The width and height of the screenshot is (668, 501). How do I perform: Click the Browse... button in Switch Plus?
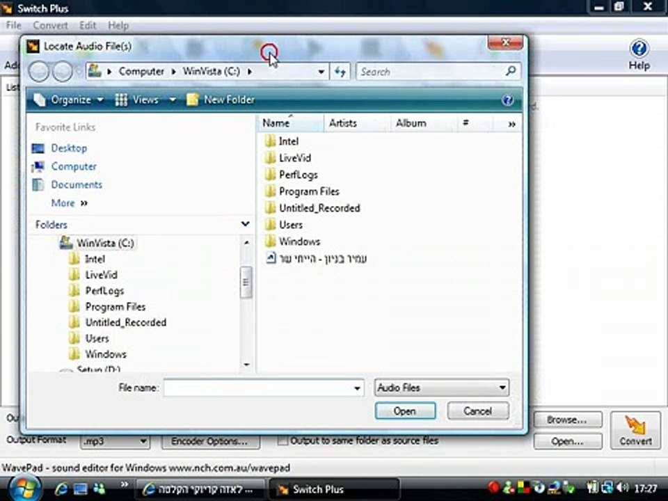pos(568,420)
